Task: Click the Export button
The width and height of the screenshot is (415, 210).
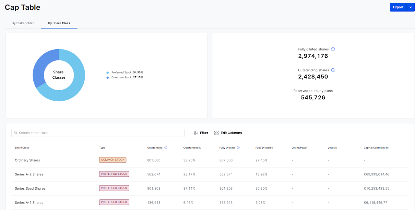Action: [x=398, y=7]
